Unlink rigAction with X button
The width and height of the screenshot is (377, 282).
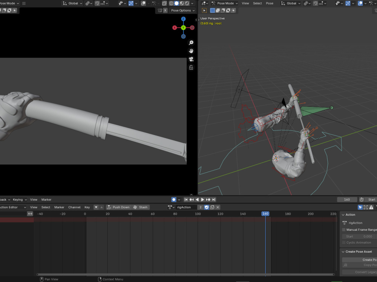(218, 207)
